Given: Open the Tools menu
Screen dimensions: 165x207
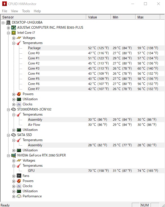Looking at the screenshot, I should [x=26, y=11].
